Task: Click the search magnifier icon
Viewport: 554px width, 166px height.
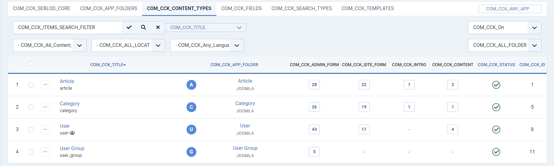Action: (143, 27)
